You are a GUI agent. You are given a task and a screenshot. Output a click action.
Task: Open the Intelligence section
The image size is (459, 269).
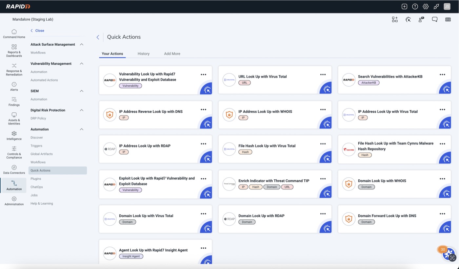(x=14, y=136)
